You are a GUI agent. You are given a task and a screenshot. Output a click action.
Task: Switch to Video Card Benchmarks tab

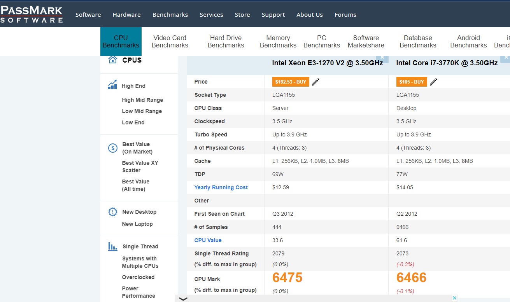click(170, 41)
